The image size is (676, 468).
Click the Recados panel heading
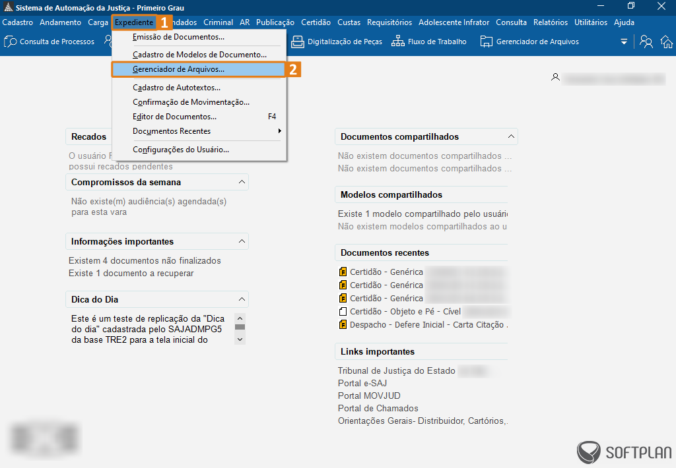89,137
